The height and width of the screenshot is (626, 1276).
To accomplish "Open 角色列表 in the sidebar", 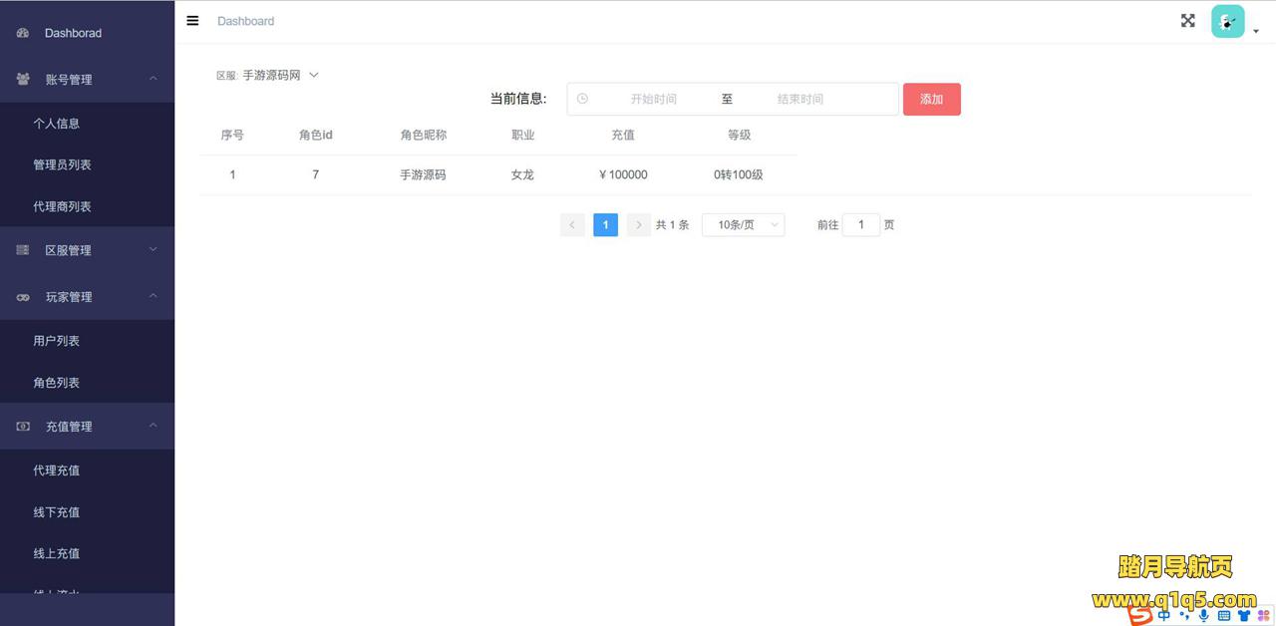I will pos(57,383).
